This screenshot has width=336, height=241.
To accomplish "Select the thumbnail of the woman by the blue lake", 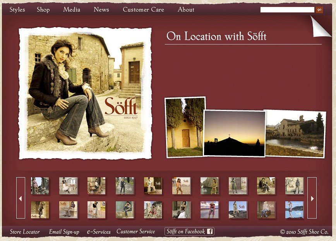I will click(x=295, y=210).
